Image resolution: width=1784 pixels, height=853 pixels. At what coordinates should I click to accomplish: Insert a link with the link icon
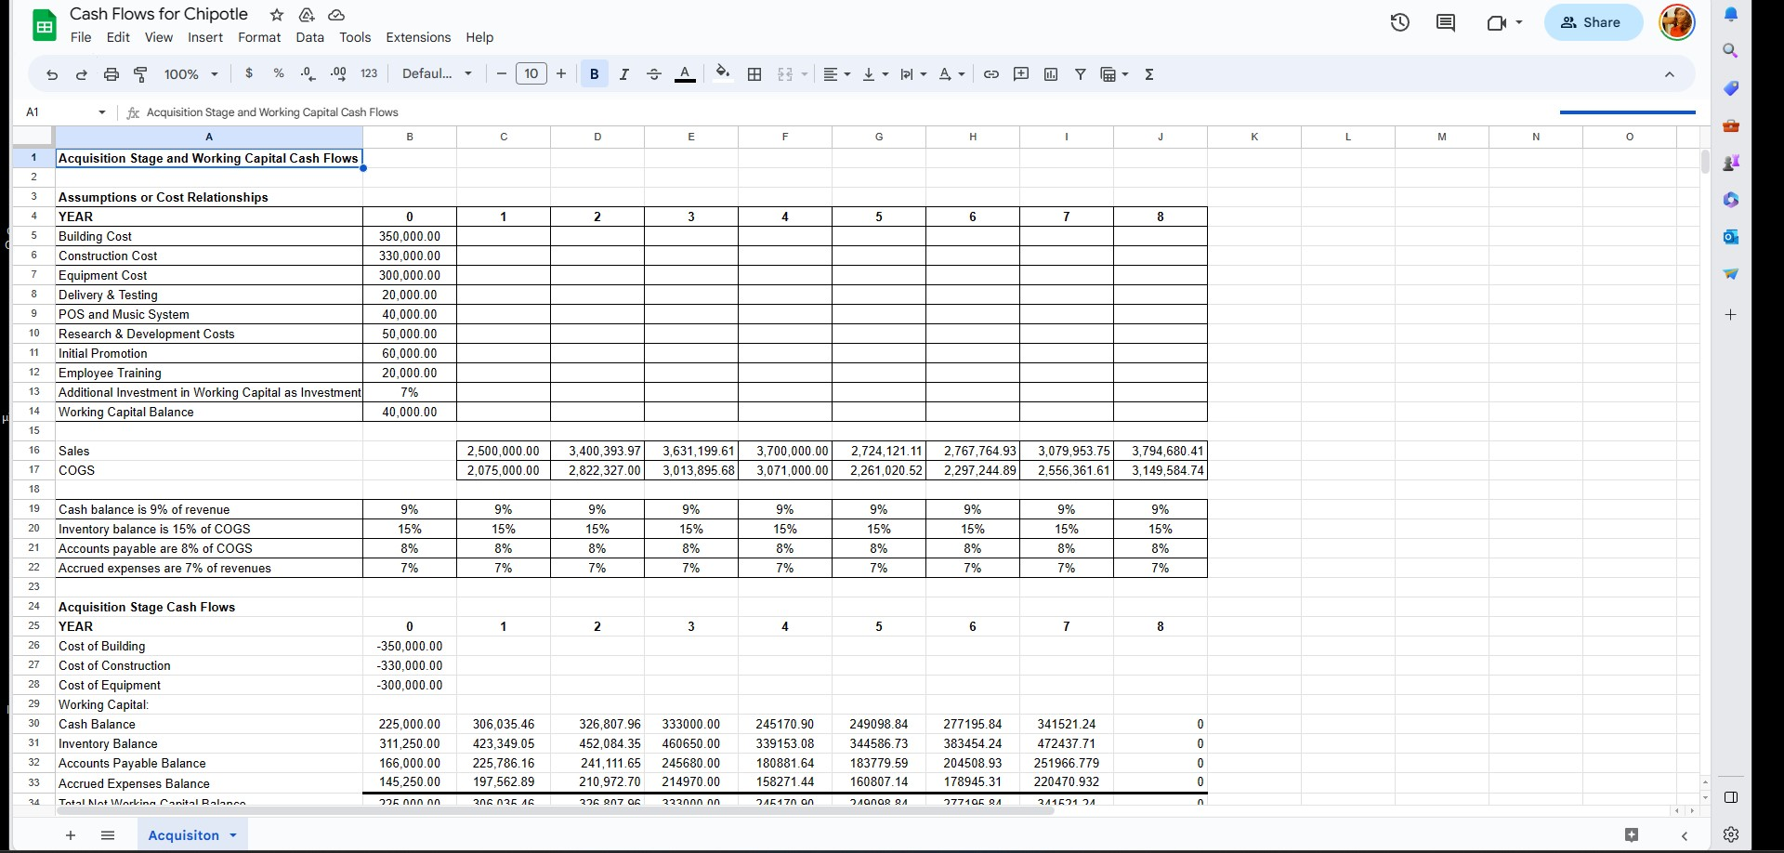[990, 74]
